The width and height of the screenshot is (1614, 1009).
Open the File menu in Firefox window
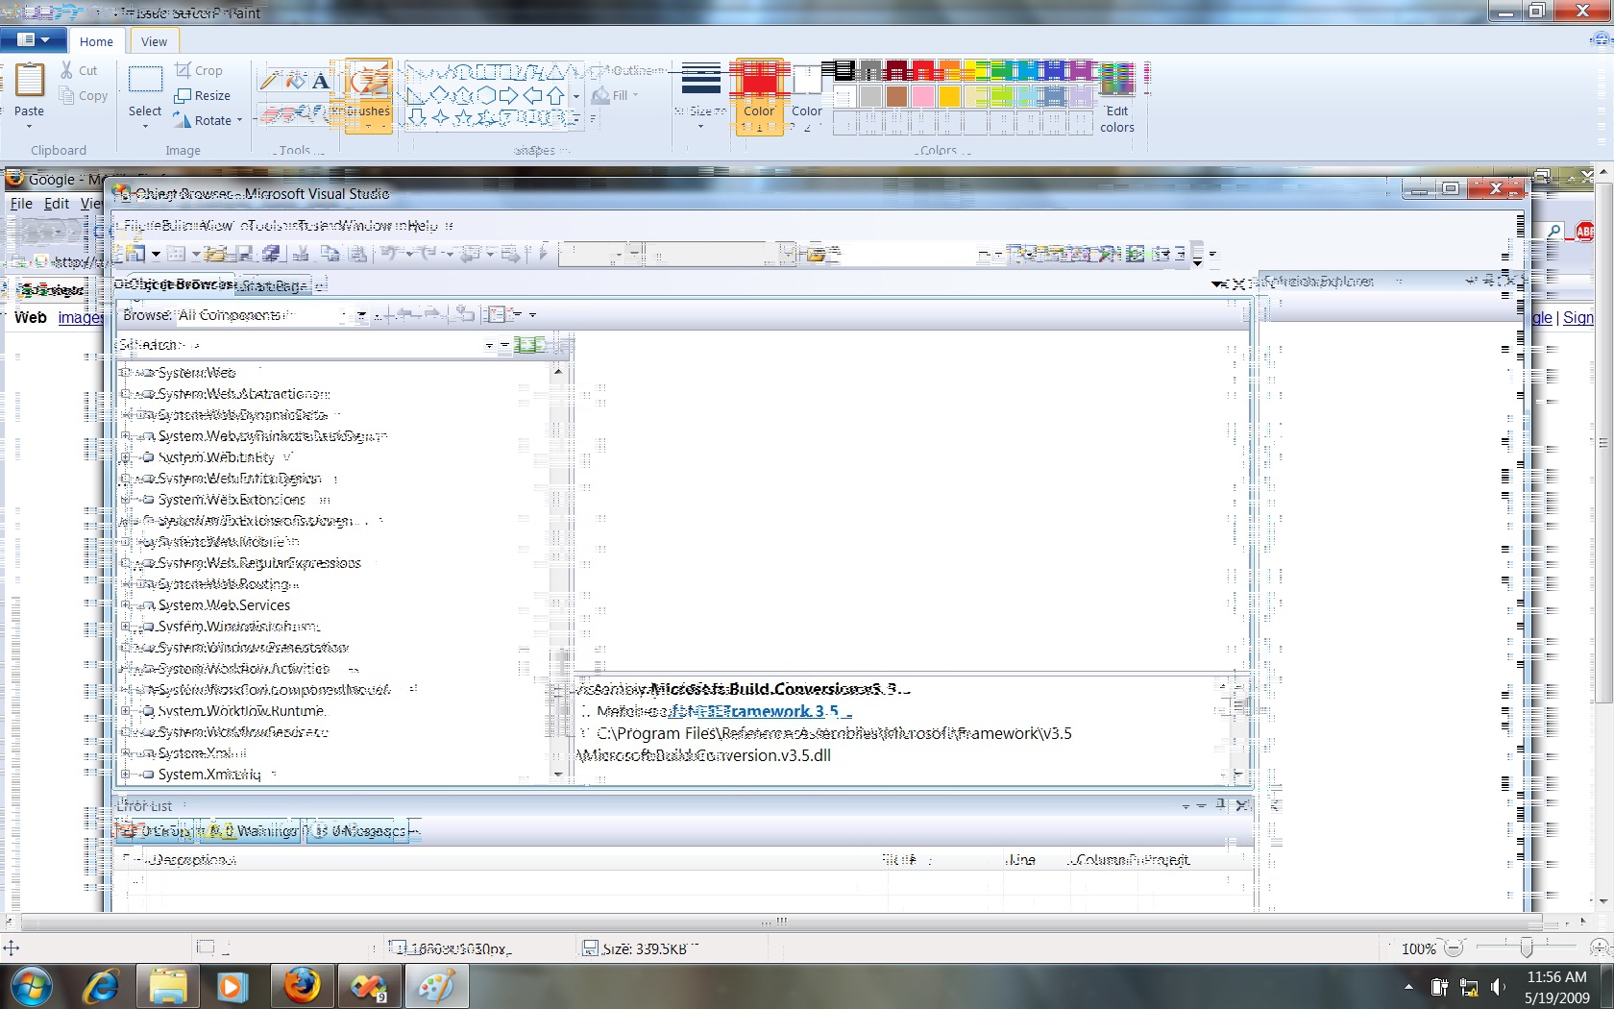(21, 204)
